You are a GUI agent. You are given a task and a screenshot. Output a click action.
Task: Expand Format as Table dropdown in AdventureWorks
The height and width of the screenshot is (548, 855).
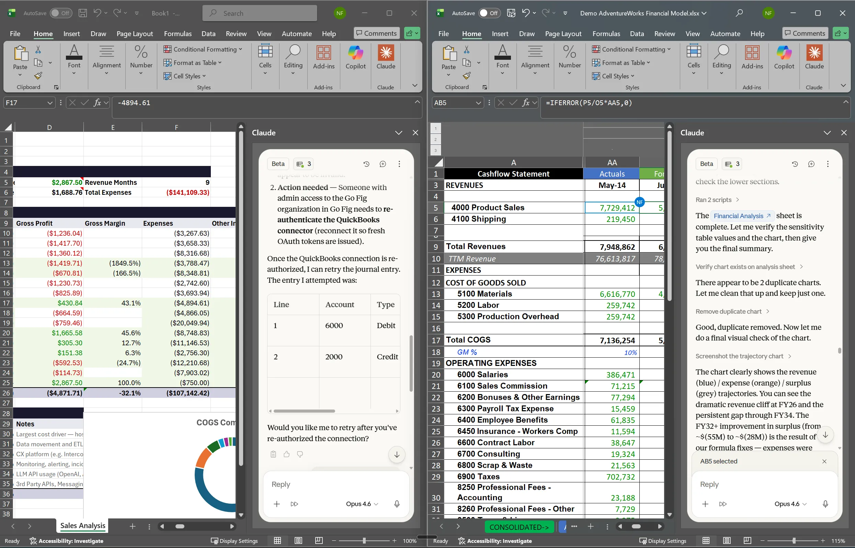click(620, 63)
